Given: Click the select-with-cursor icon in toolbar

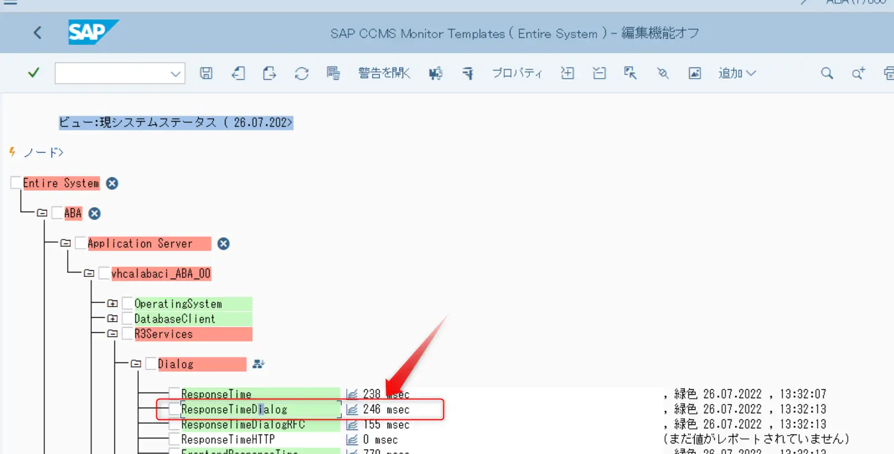Looking at the screenshot, I should click(x=630, y=73).
